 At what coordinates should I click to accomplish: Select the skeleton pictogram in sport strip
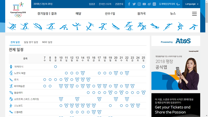(155, 26)
